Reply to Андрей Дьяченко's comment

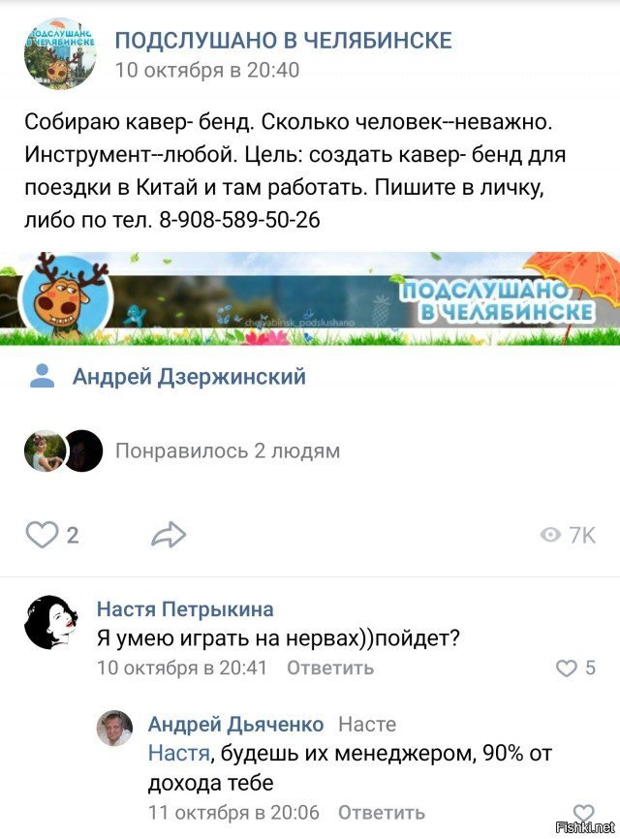(382, 812)
